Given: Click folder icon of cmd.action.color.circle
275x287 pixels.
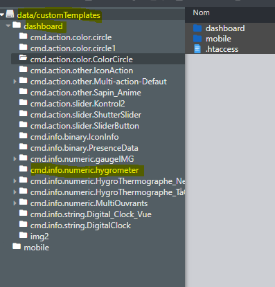Looking at the screenshot, I should (23, 36).
